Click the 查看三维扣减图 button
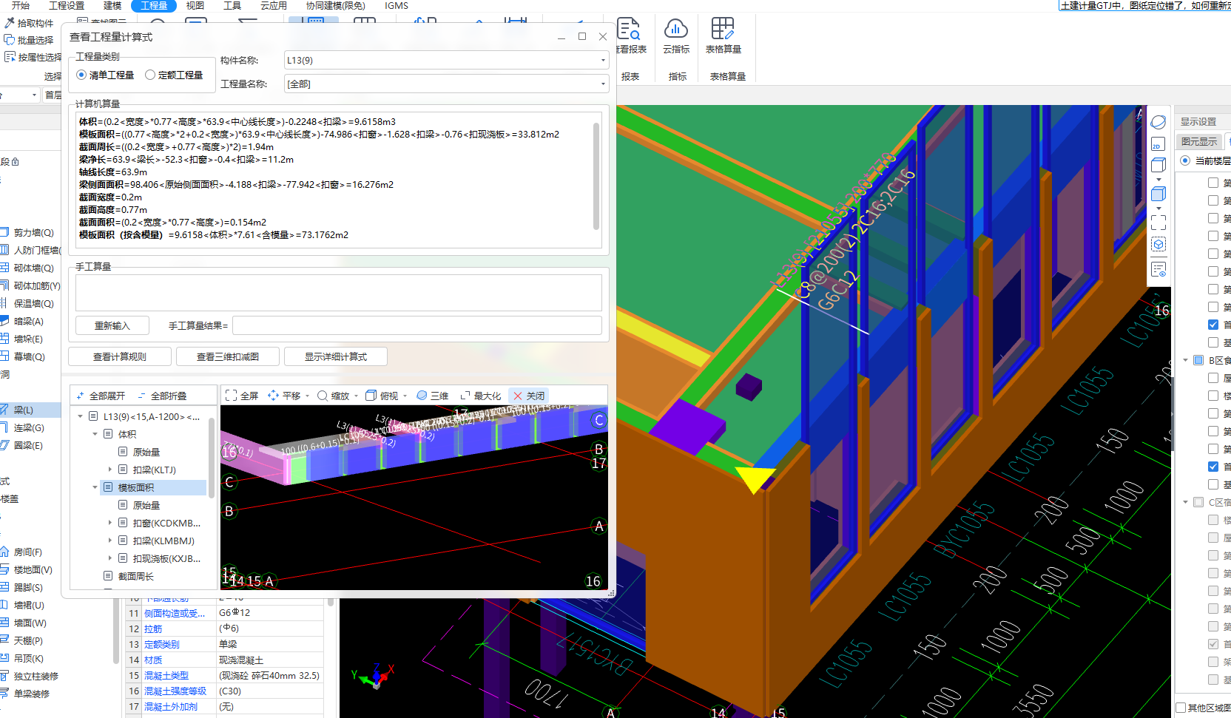The image size is (1231, 718). [228, 356]
